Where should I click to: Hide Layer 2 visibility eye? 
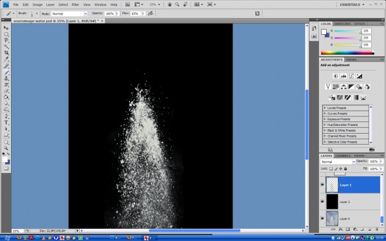tap(322, 201)
